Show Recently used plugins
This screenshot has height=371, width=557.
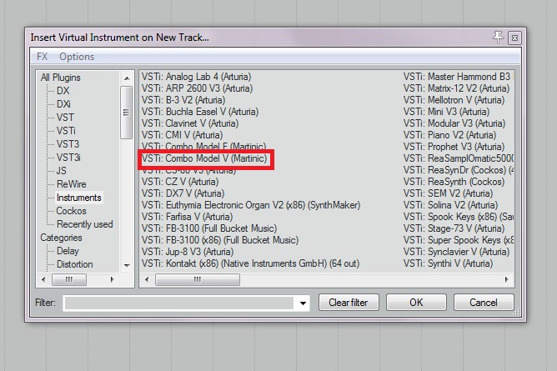pos(84,224)
